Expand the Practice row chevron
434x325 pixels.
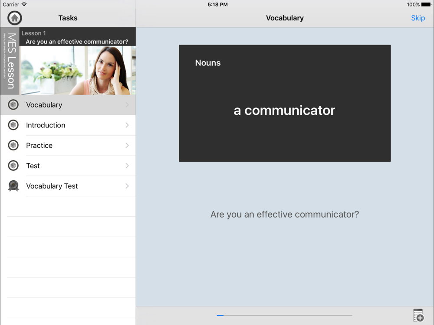tap(127, 145)
